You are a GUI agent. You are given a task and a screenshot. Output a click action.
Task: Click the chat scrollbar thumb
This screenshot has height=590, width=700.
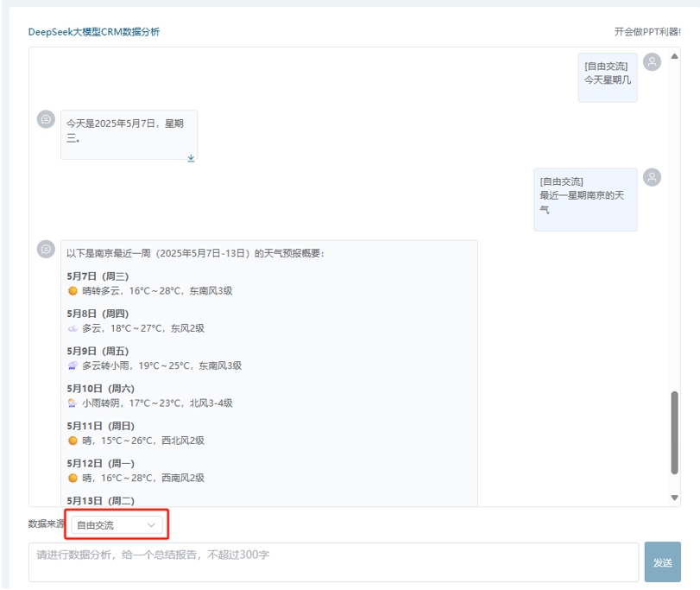[x=675, y=432]
